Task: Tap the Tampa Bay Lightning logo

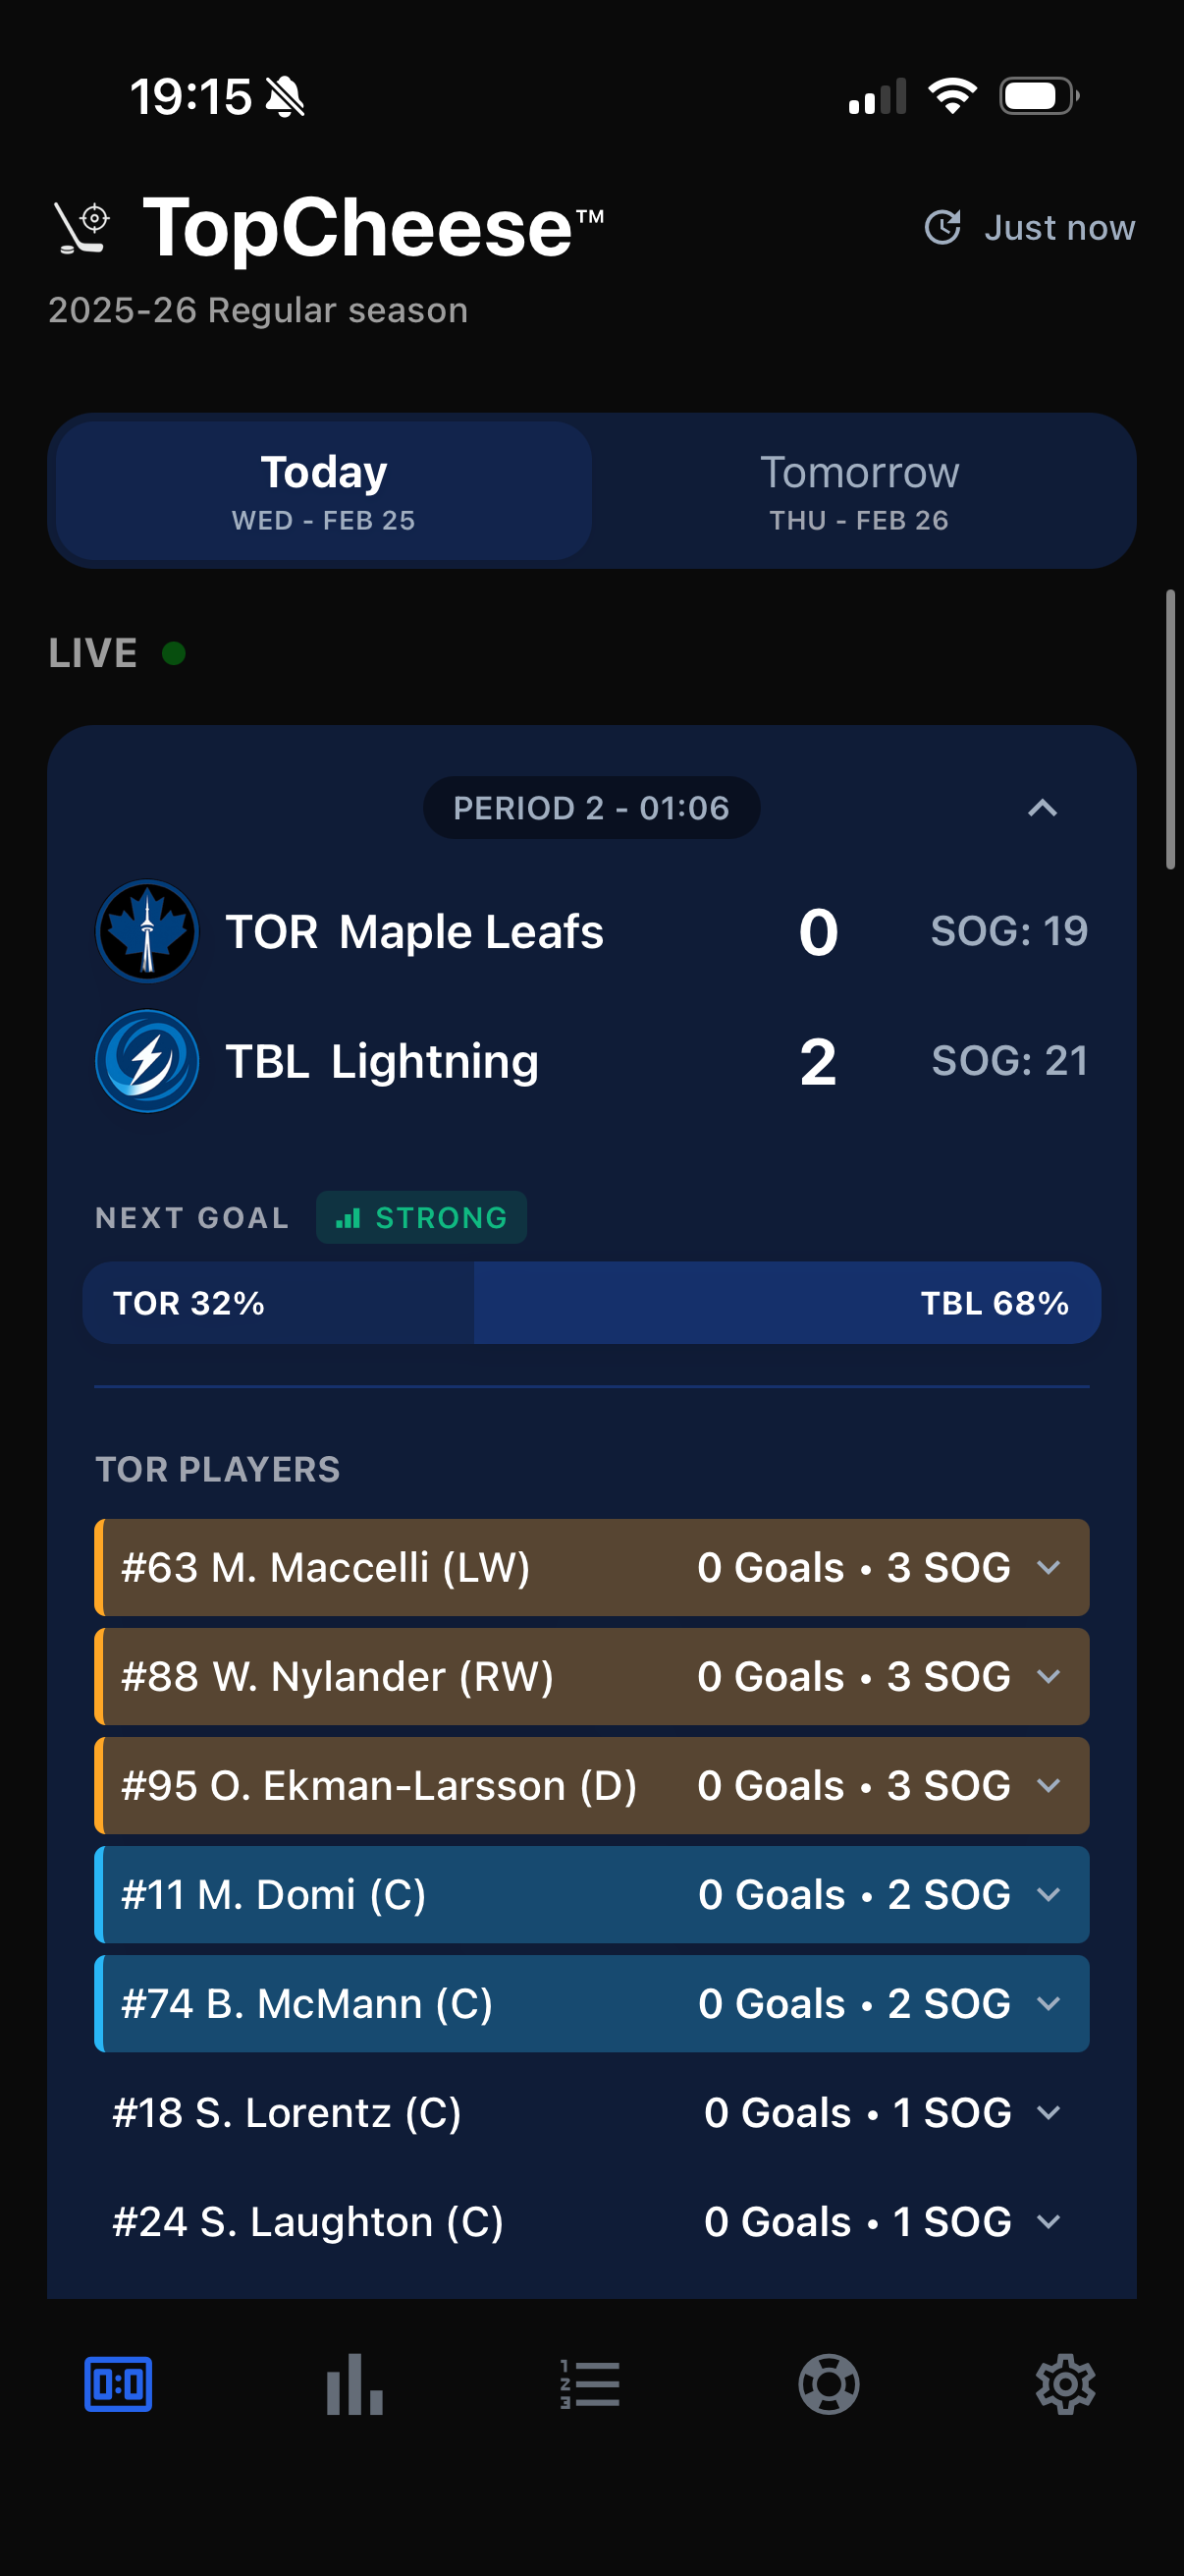Action: tap(147, 1061)
